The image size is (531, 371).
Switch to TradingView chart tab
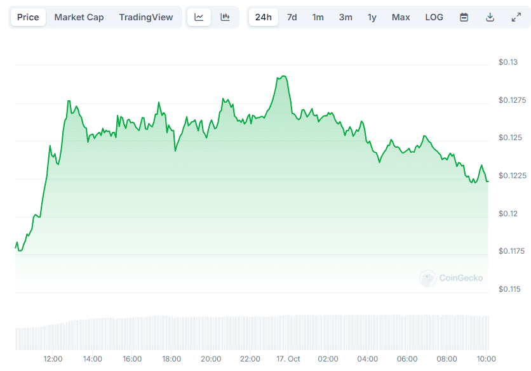pos(145,17)
